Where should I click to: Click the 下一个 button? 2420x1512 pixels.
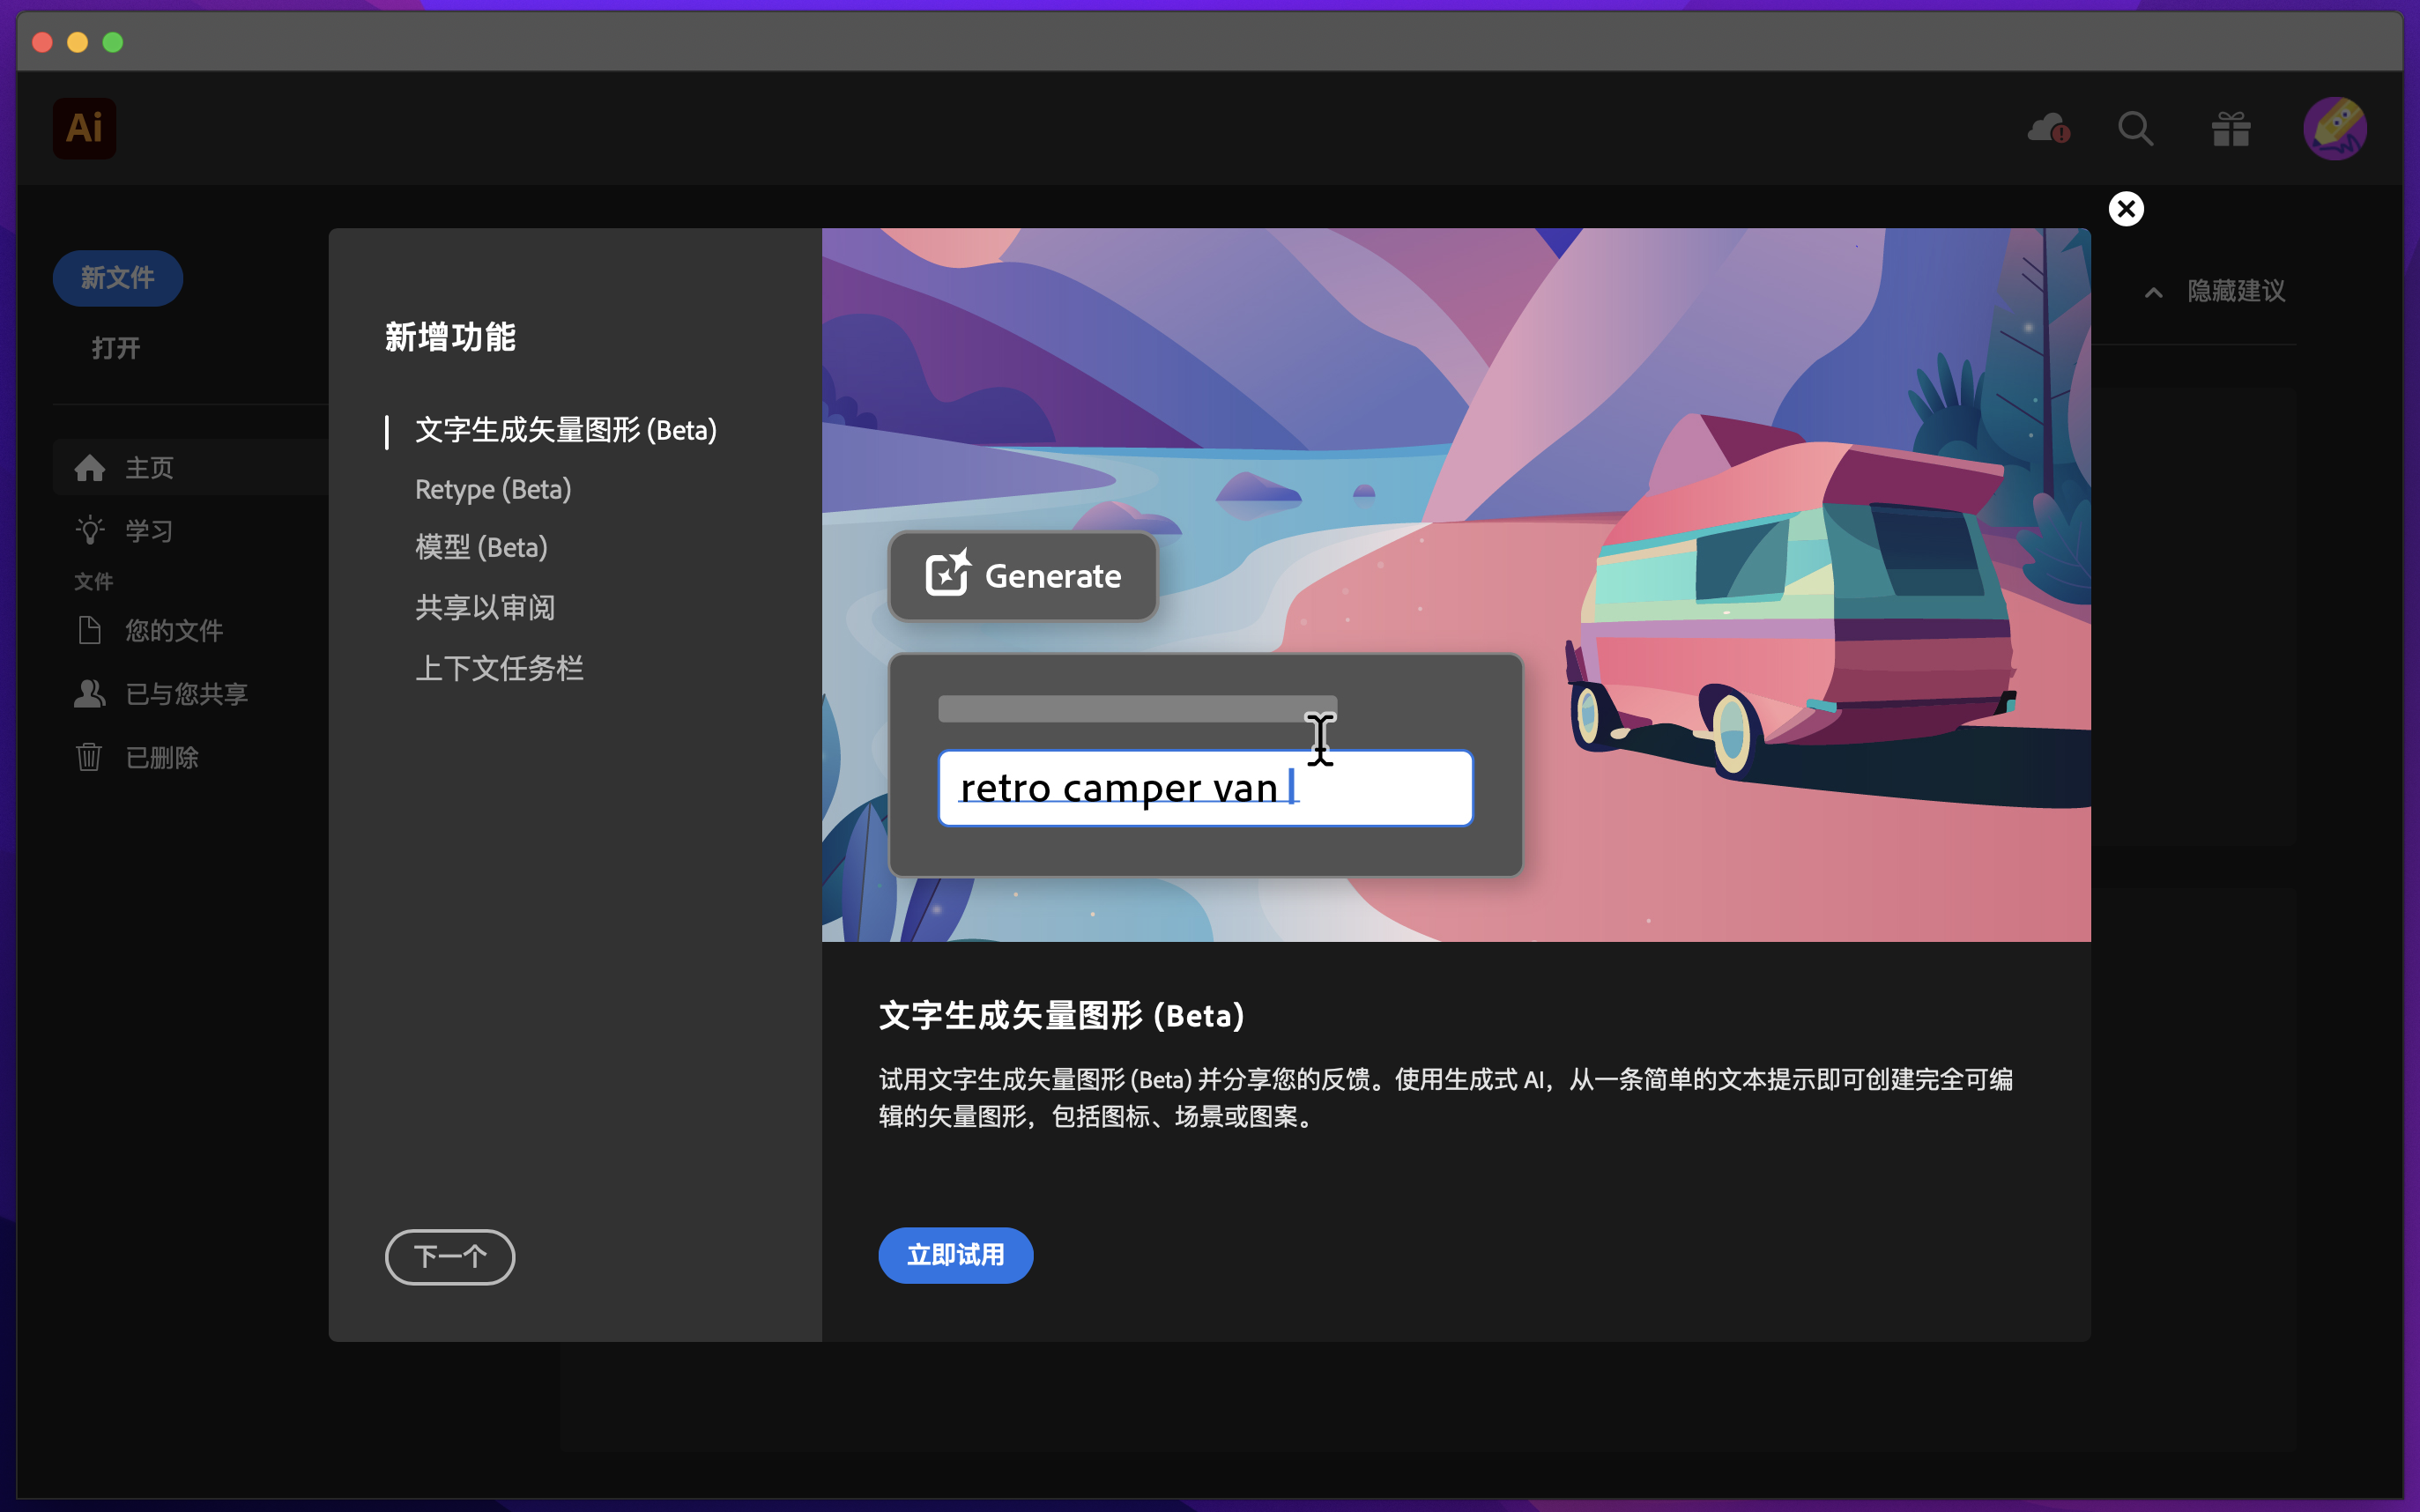[x=450, y=1256]
